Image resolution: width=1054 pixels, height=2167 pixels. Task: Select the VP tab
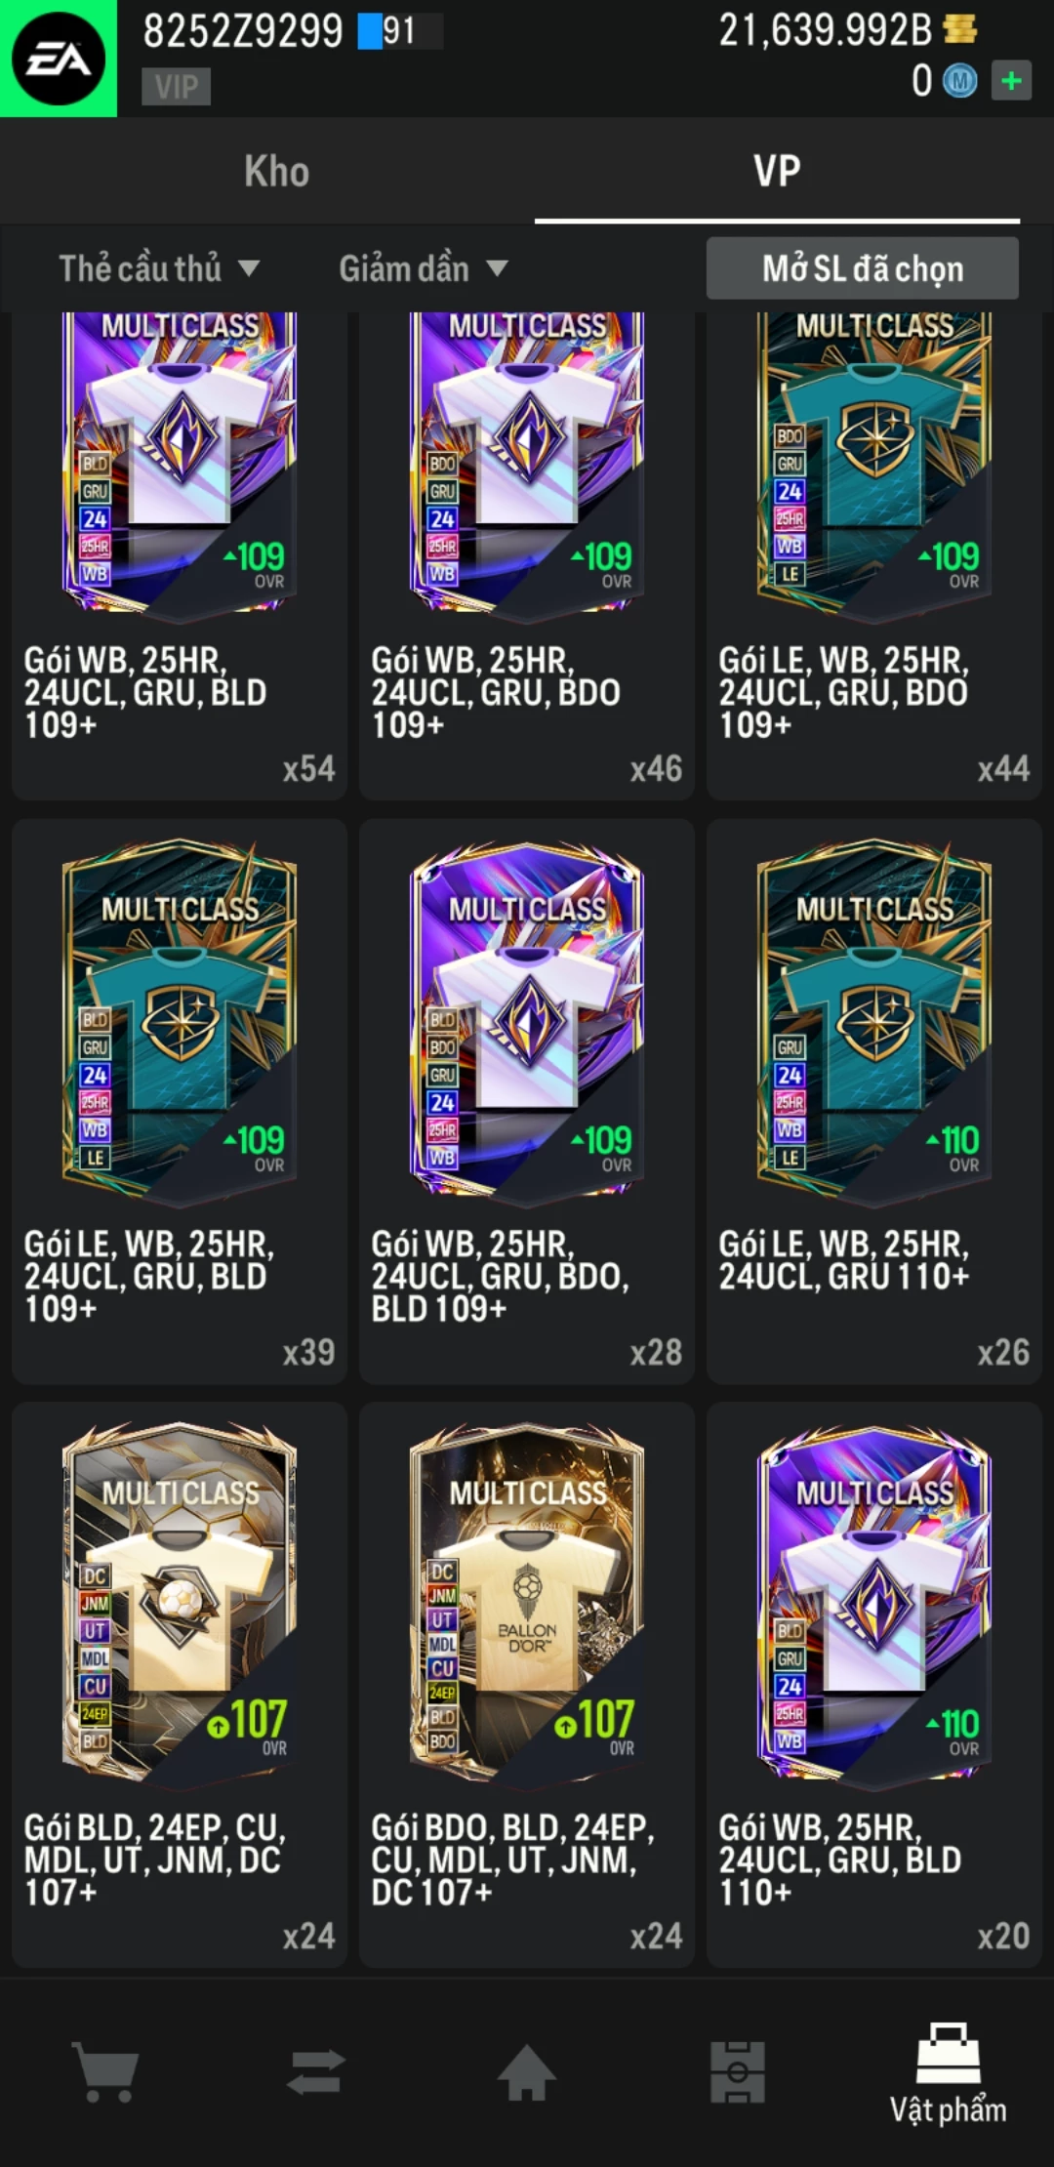point(777,171)
